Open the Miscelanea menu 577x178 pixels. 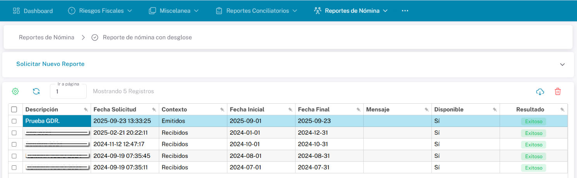pyautogui.click(x=174, y=11)
